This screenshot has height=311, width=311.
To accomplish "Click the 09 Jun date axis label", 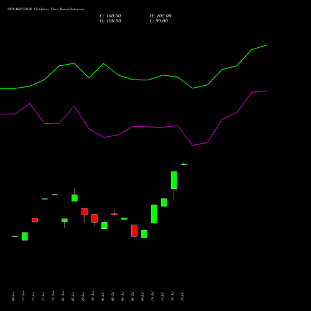I will [14, 296].
